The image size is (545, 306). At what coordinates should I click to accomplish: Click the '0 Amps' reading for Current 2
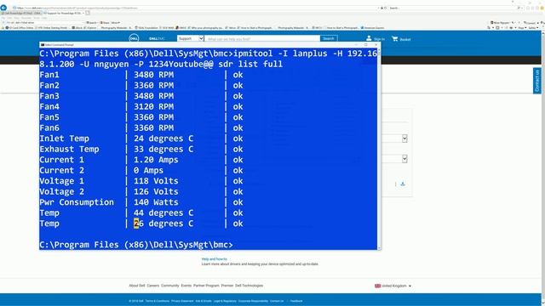pyautogui.click(x=148, y=170)
